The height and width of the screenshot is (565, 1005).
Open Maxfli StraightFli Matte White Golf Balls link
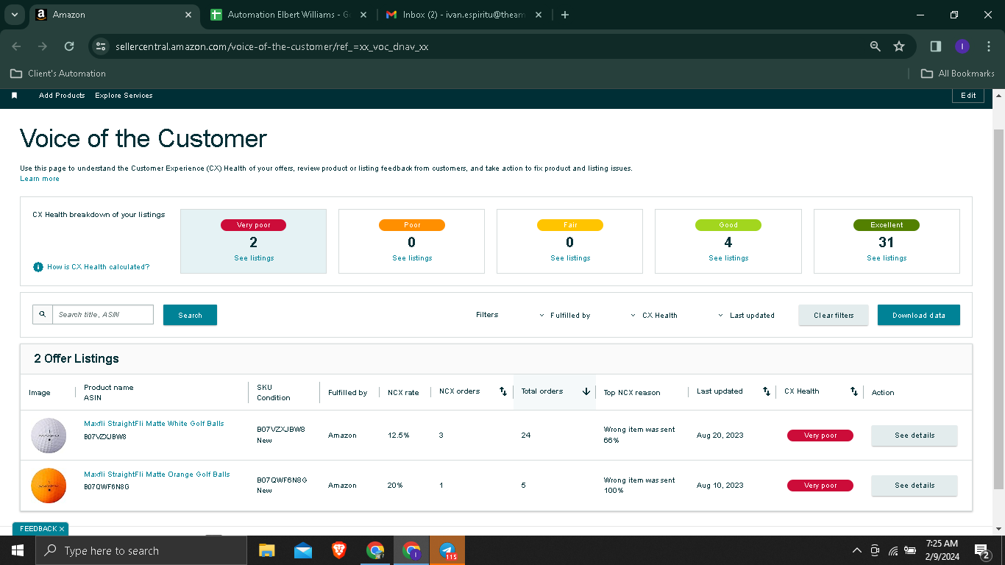[x=154, y=424]
